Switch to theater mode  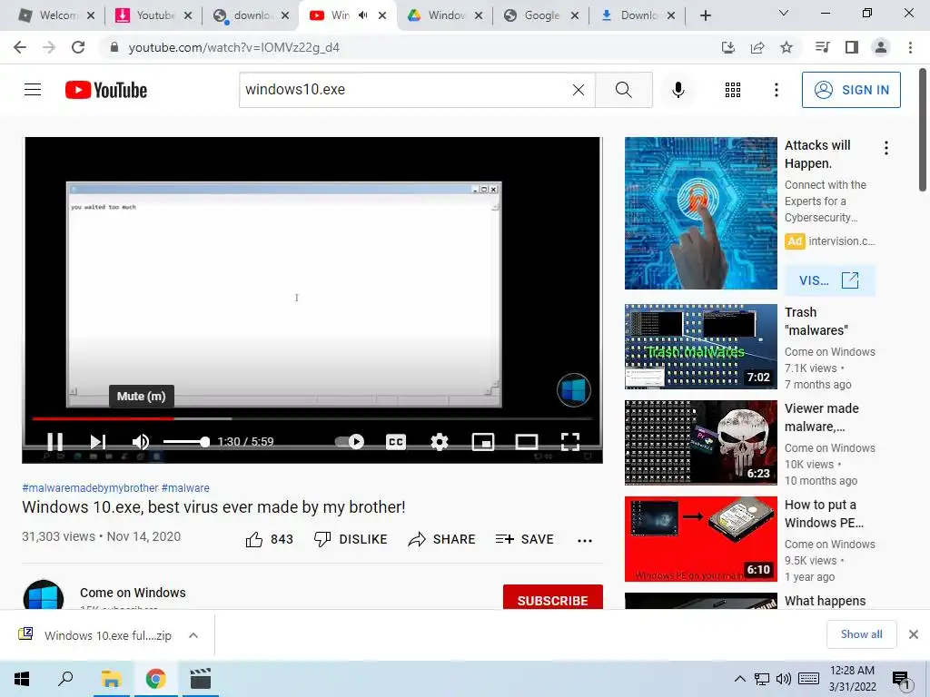click(527, 442)
